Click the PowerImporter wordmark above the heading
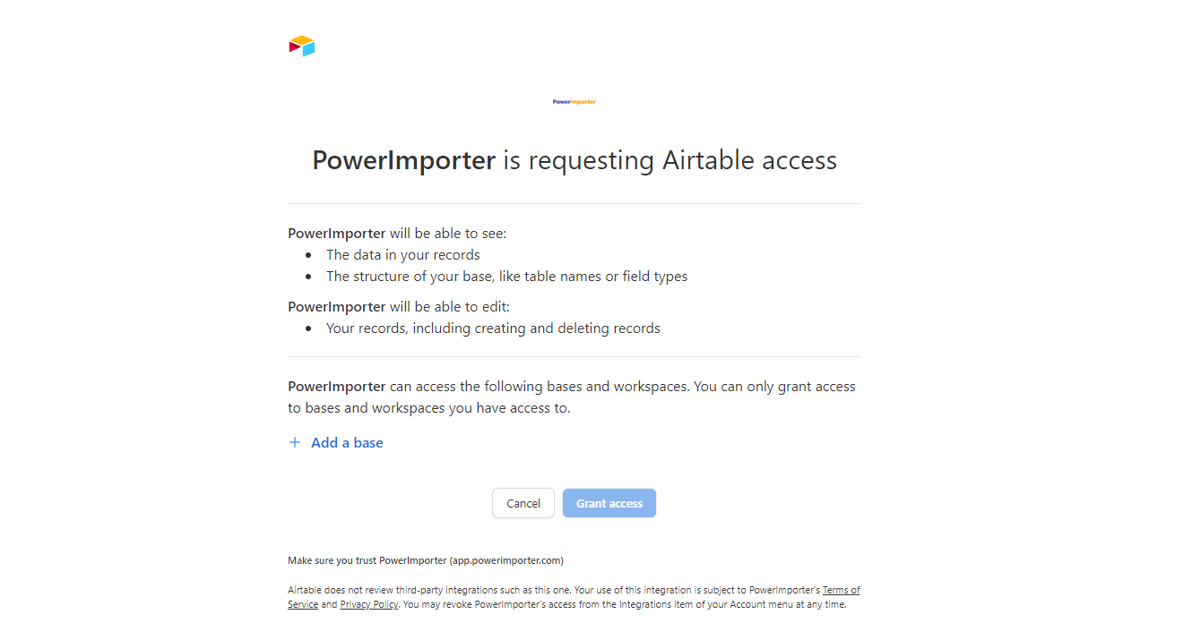1192x640 pixels. 574,101
